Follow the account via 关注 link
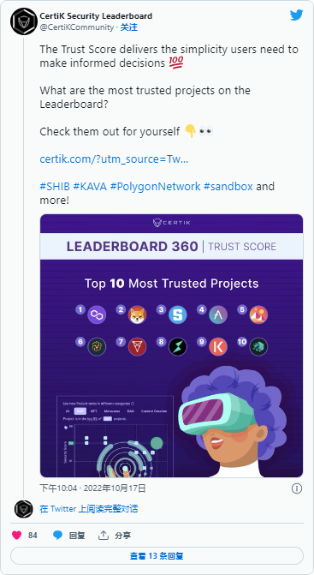Image resolution: width=314 pixels, height=575 pixels. click(x=129, y=27)
